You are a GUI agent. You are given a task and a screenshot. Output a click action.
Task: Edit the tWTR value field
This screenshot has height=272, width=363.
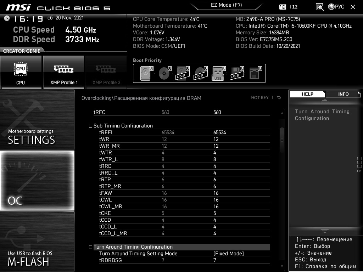click(215, 153)
